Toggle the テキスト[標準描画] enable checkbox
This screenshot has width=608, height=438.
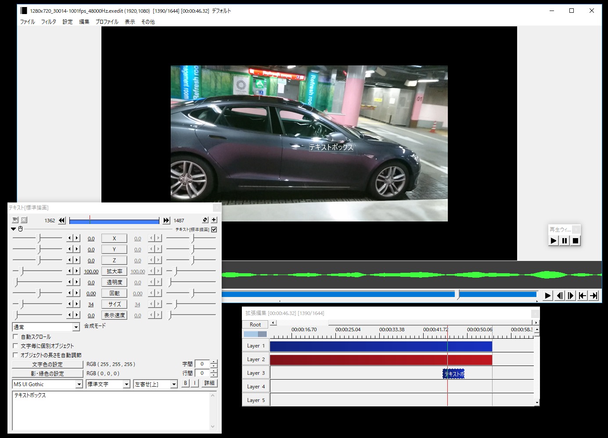[214, 229]
